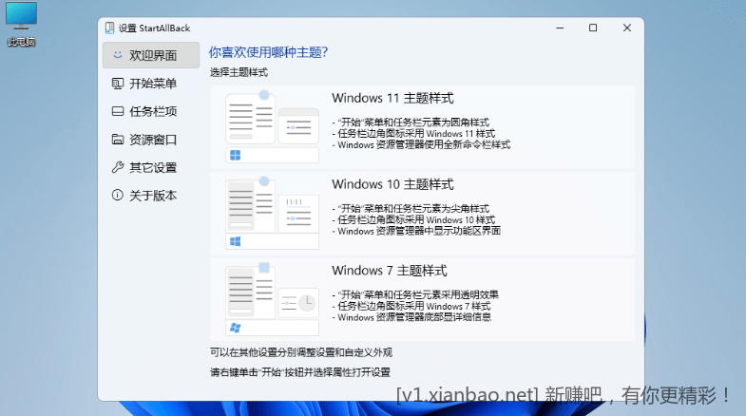Click text 任务栏边角图标采用 Windows 11 样式

point(414,134)
